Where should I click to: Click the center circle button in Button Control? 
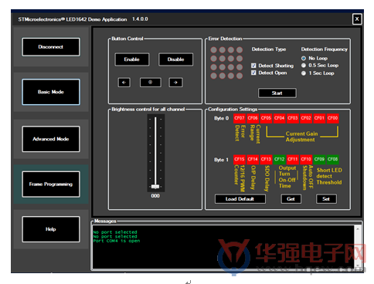pos(151,83)
